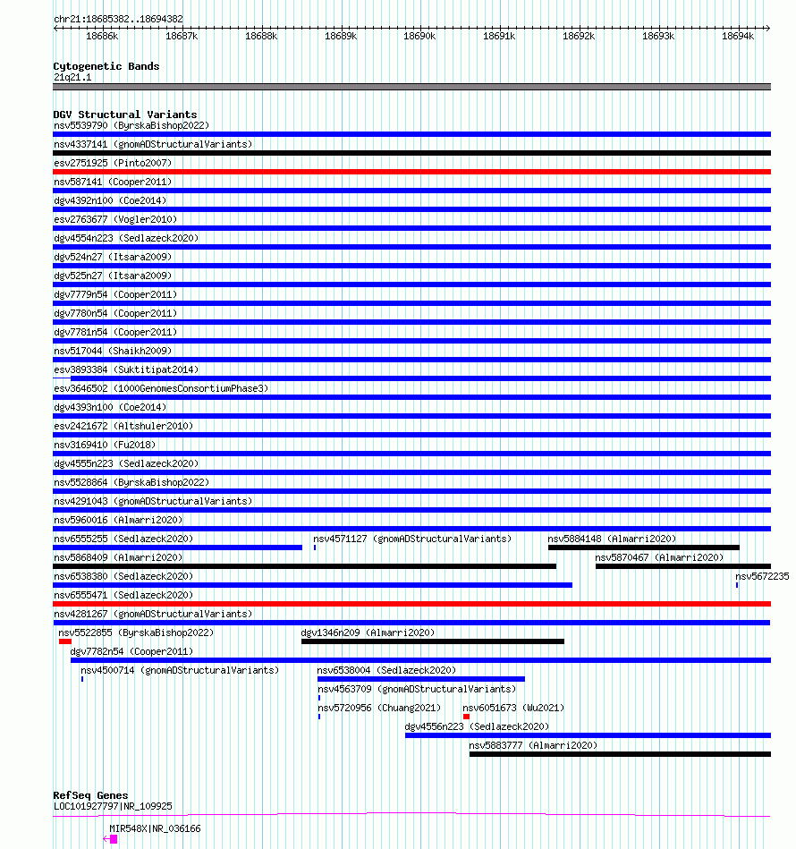Click the small red square under nsv6051673
This screenshot has width=796, height=849.
pyautogui.click(x=467, y=717)
